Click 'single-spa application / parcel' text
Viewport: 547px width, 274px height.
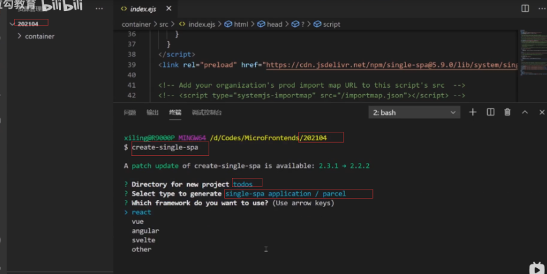point(285,193)
